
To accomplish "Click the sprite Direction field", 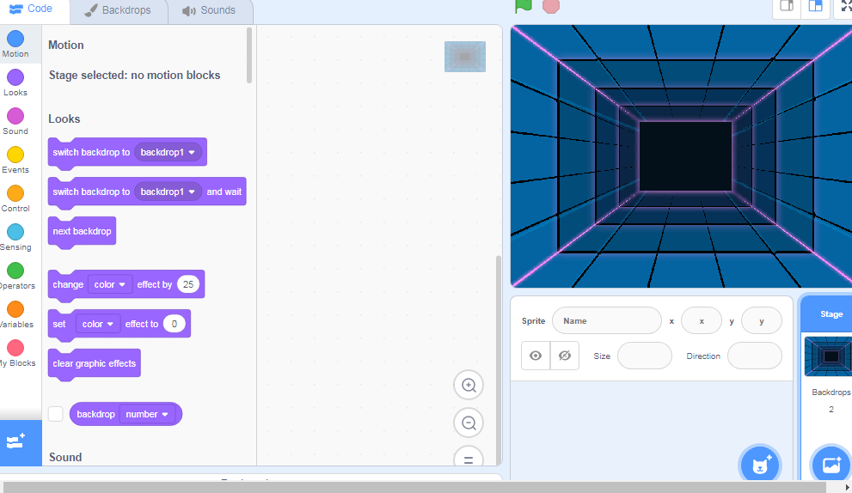I will click(x=754, y=356).
